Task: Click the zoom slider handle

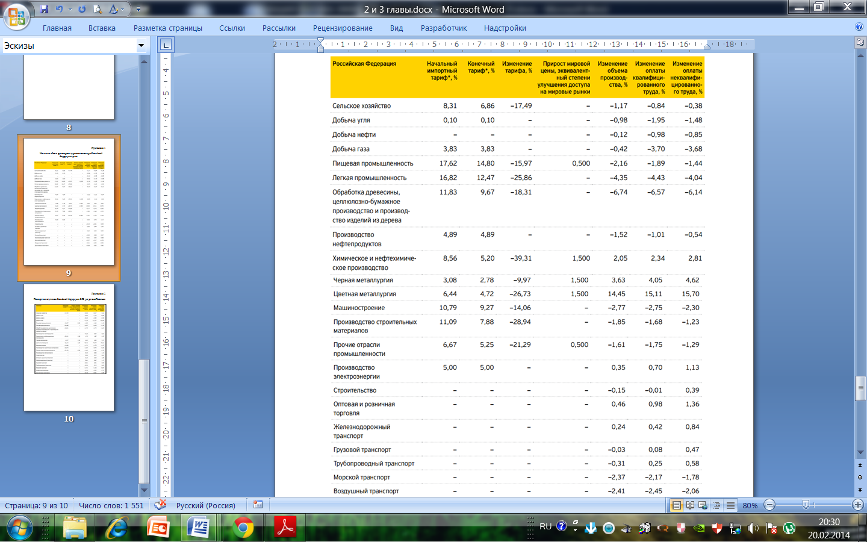Action: [806, 505]
